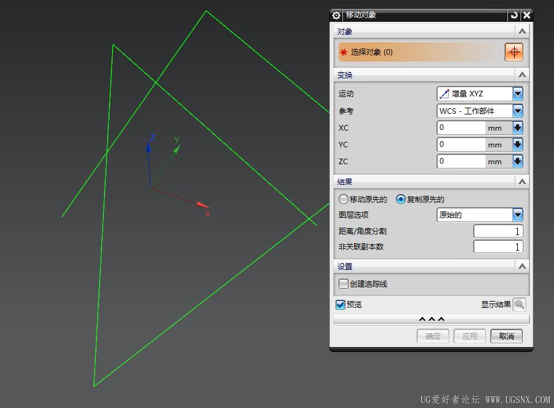The image size is (554, 408).
Task: Select the 移动原先的 radio button
Action: 344,200
